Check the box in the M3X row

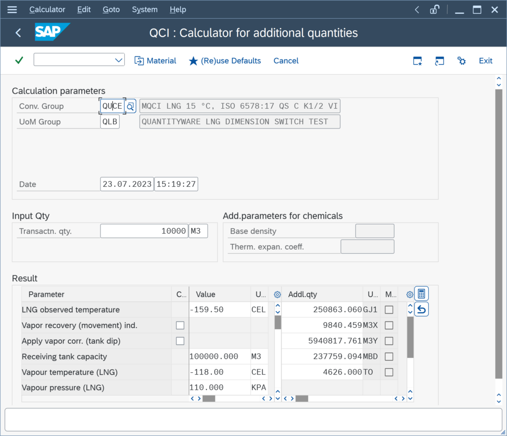pos(389,325)
